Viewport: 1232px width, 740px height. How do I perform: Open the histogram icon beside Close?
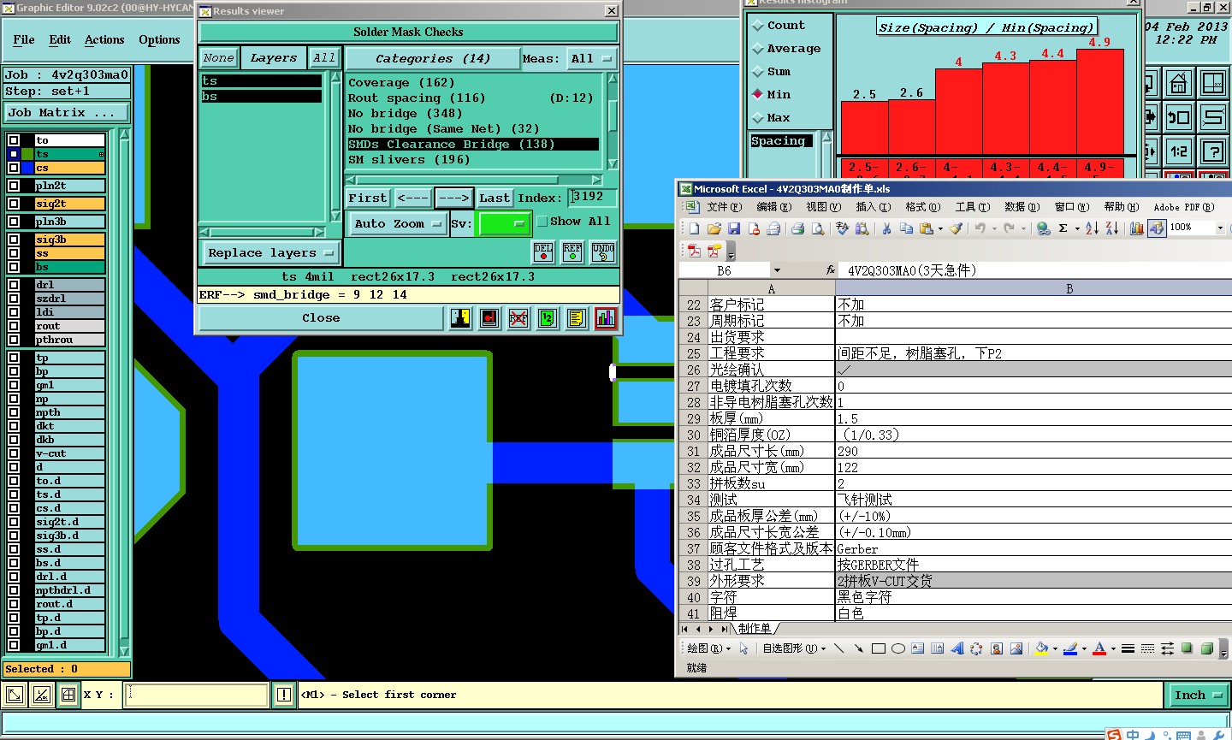606,318
